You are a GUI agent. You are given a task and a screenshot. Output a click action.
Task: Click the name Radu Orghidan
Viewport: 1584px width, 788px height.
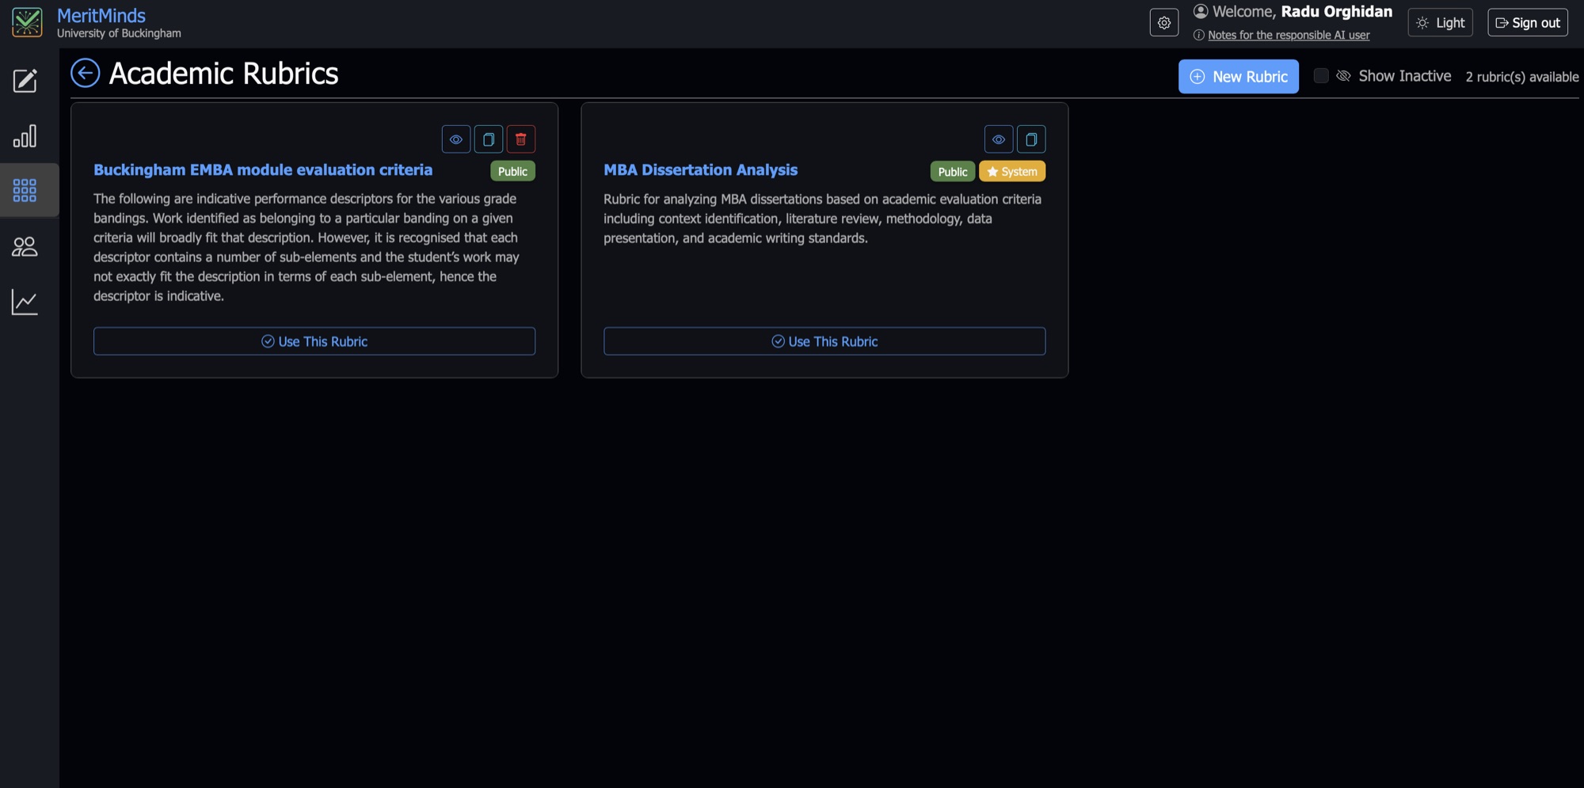[x=1337, y=11]
